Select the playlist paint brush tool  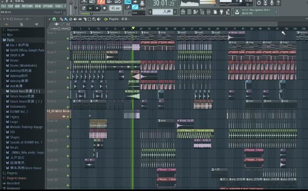pos(66,19)
